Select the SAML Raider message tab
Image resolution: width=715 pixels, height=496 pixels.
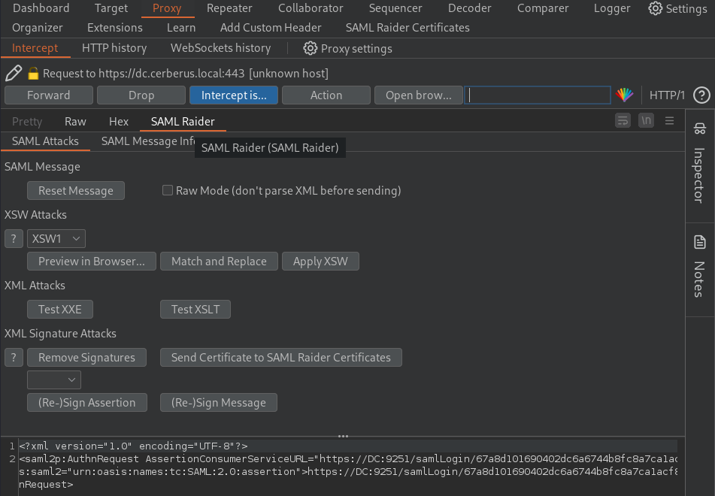[183, 121]
